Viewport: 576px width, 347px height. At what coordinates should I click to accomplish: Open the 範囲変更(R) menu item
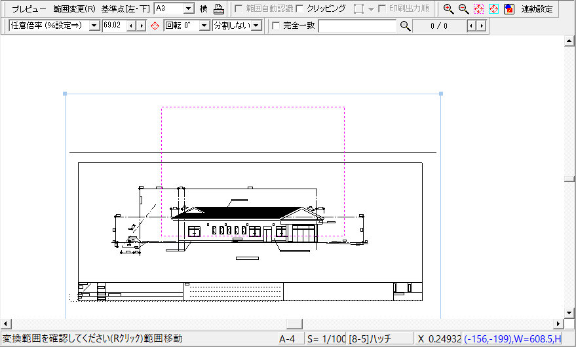click(75, 9)
